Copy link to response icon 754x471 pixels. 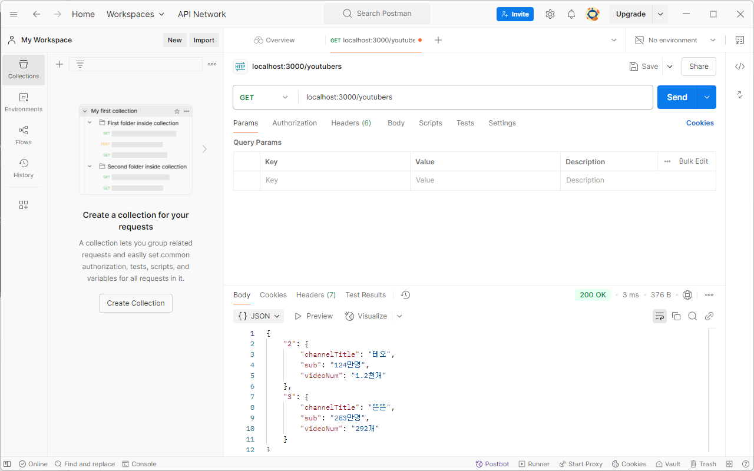(709, 316)
